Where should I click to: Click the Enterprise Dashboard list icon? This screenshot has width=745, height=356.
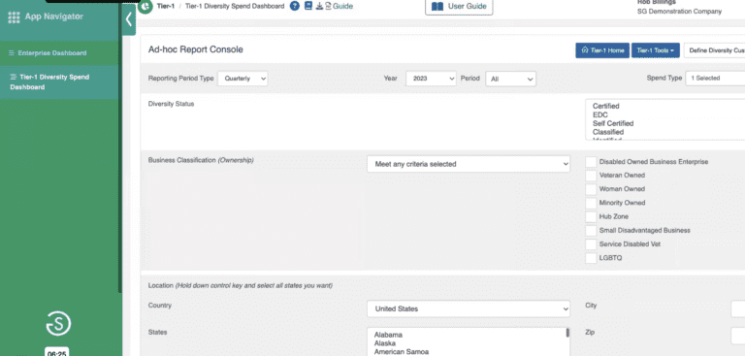coord(12,52)
